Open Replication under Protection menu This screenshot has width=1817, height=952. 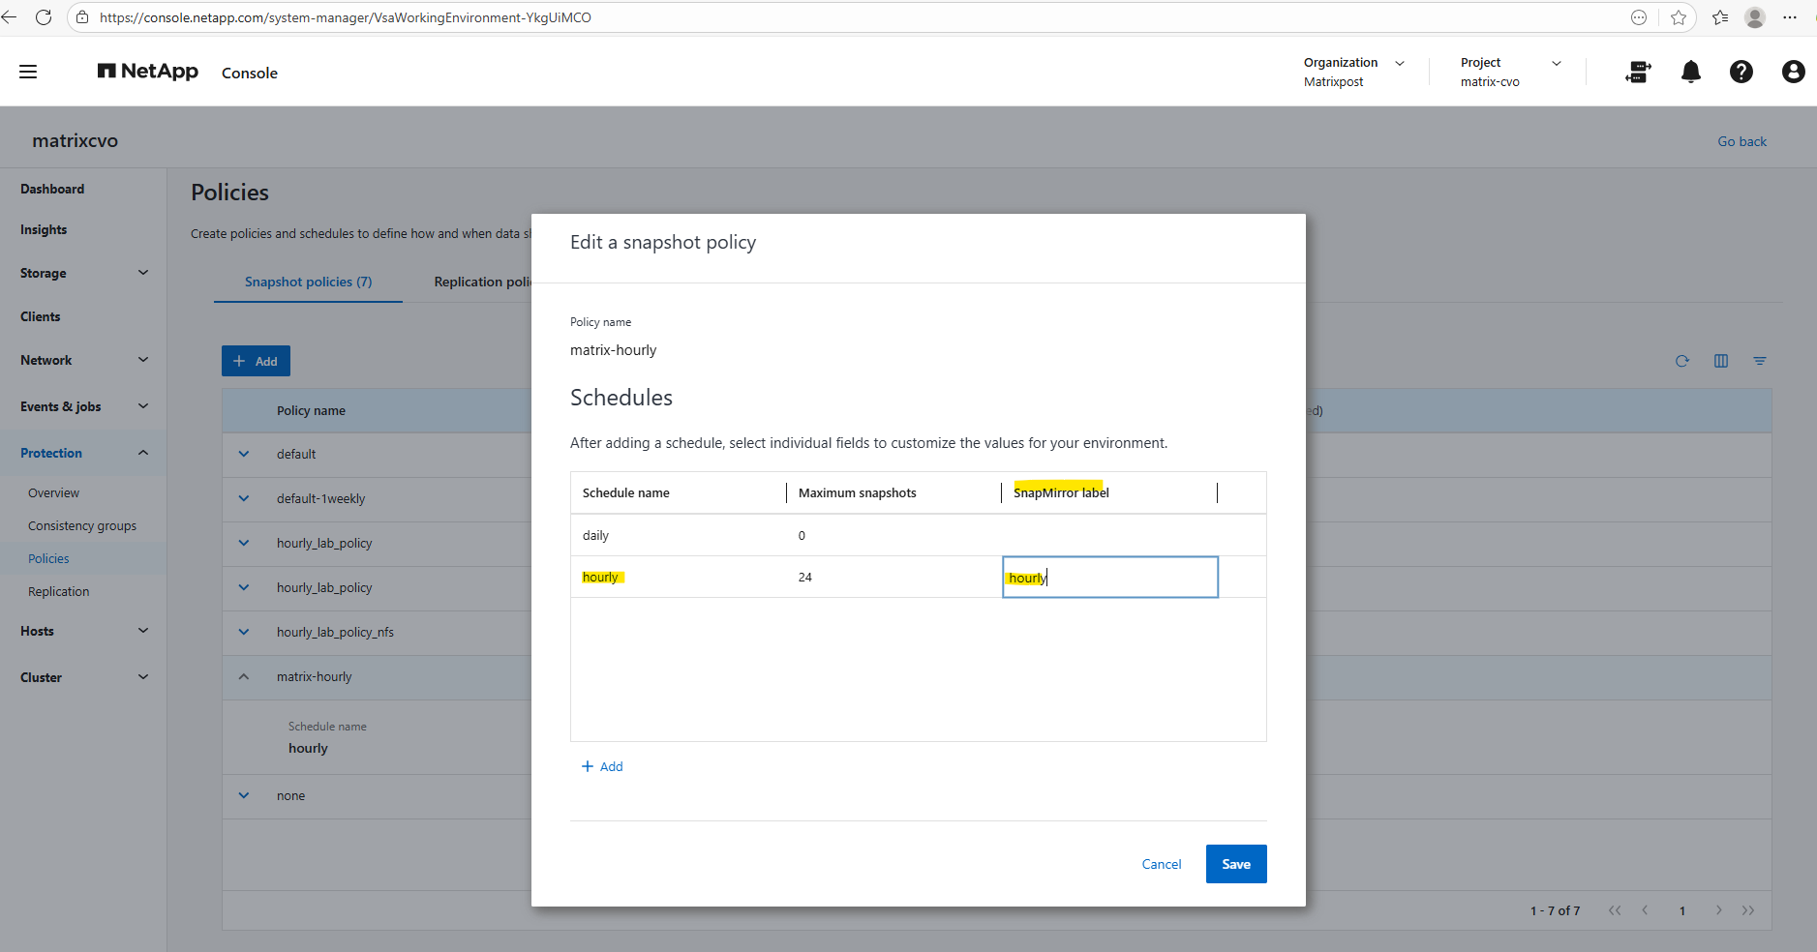tap(58, 591)
